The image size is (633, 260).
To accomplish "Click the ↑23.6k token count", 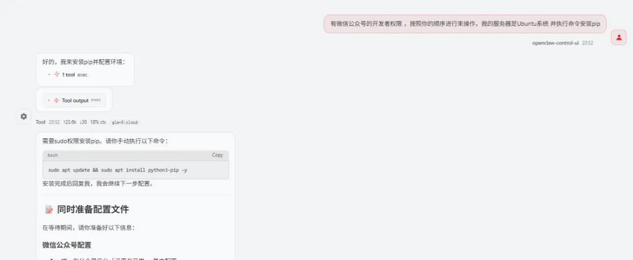I will pos(70,122).
